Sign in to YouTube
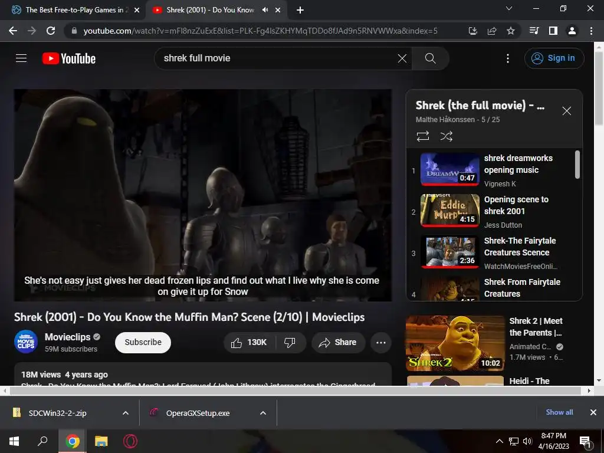The image size is (604, 453). pos(554,58)
